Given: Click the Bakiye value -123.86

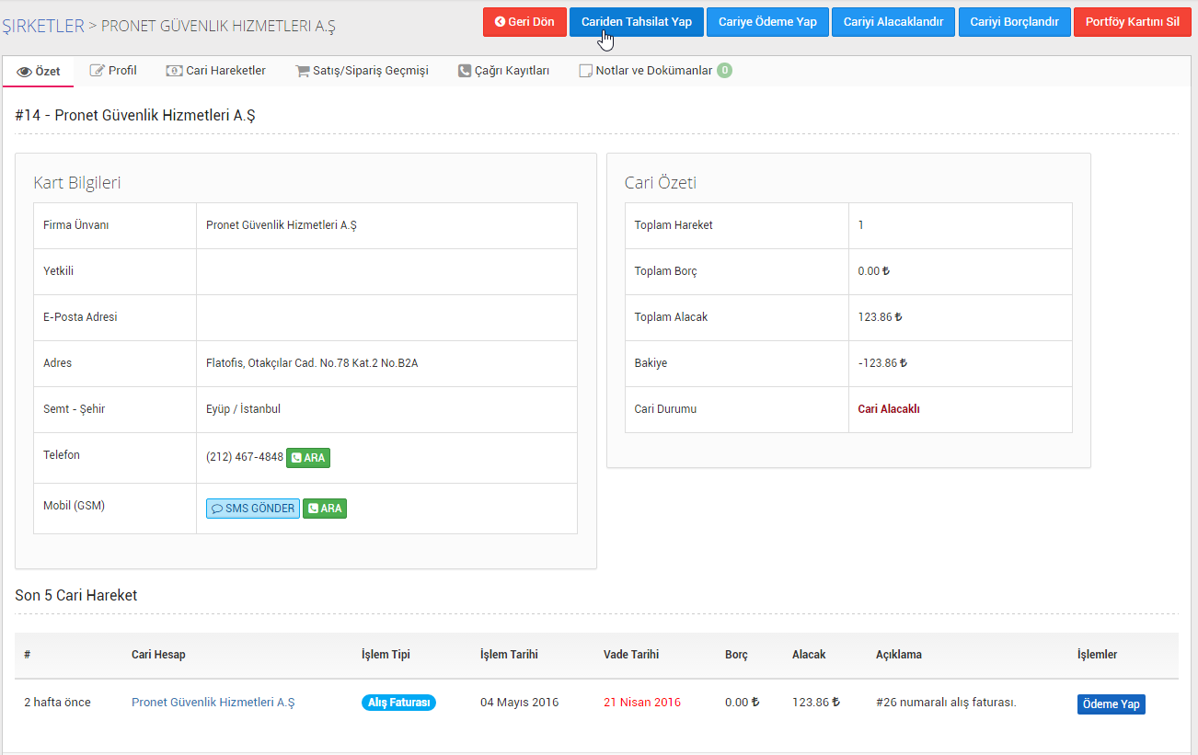Looking at the screenshot, I should tap(882, 363).
